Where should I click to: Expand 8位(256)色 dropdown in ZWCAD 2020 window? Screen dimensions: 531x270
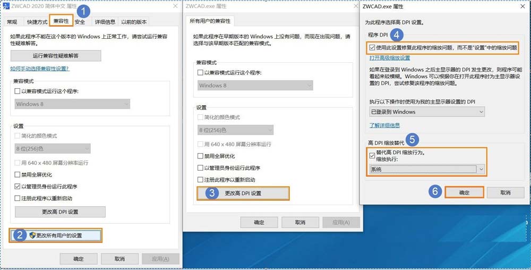click(53, 148)
